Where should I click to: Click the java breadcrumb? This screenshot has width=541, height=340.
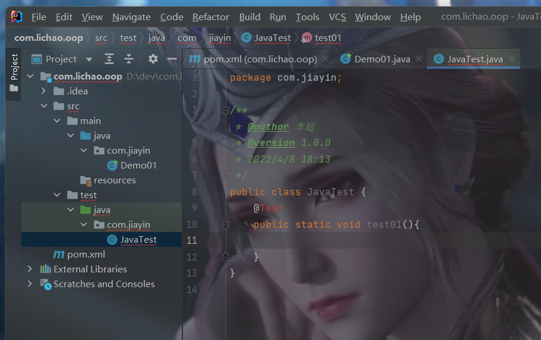pos(157,38)
